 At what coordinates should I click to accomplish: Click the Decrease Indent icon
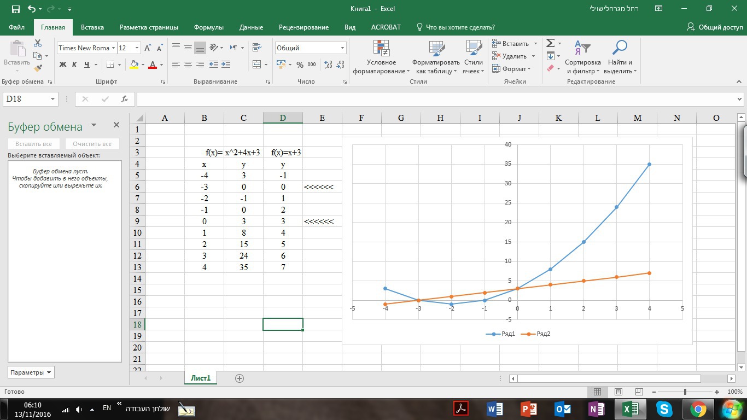click(214, 65)
